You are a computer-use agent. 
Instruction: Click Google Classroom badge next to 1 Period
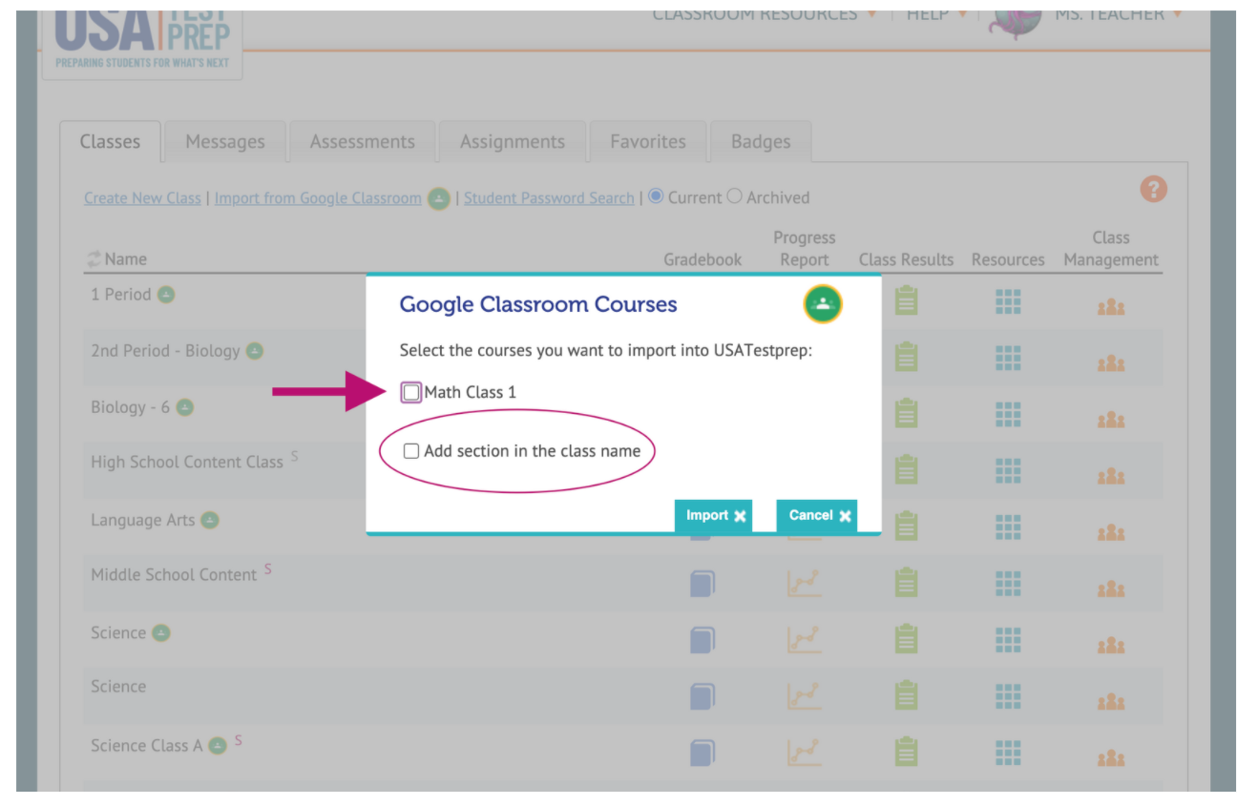click(166, 295)
